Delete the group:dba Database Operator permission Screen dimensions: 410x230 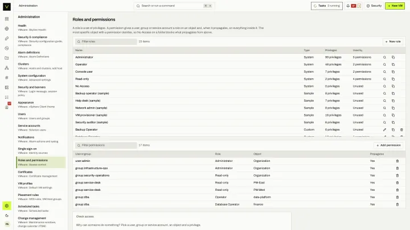coord(397,204)
